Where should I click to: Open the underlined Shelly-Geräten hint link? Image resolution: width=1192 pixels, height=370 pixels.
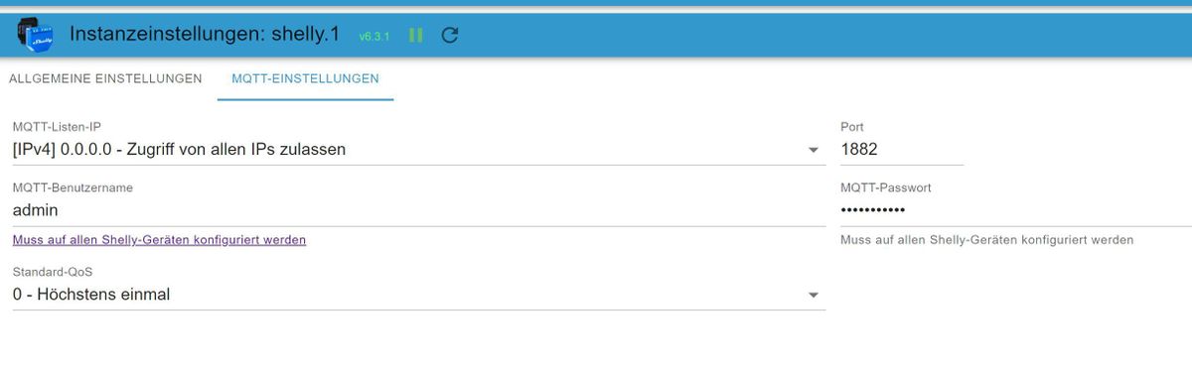point(159,240)
